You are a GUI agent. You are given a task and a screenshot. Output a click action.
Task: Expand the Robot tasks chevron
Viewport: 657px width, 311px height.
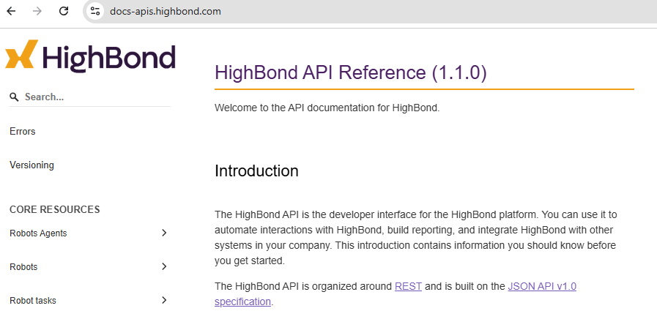(x=164, y=300)
